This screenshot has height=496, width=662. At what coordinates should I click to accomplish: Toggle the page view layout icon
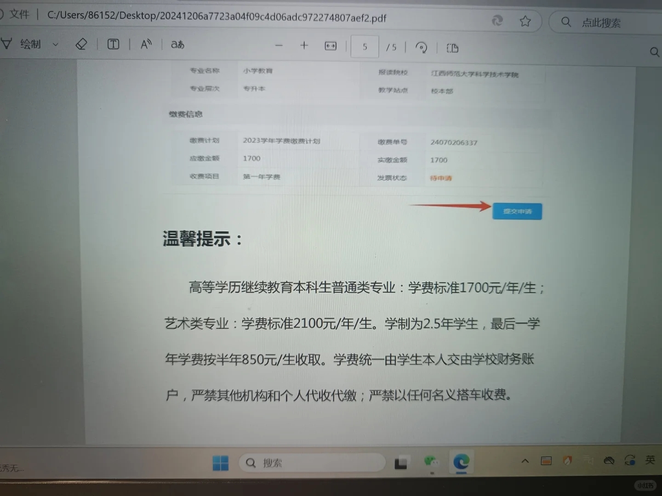point(452,48)
